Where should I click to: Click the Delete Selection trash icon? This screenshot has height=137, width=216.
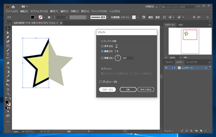click(206, 131)
